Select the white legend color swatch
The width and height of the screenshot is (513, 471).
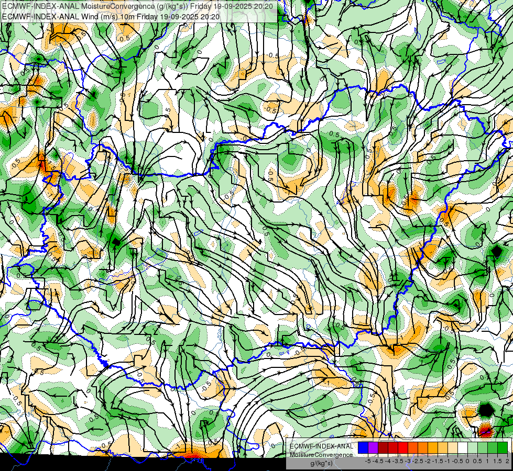(x=463, y=448)
